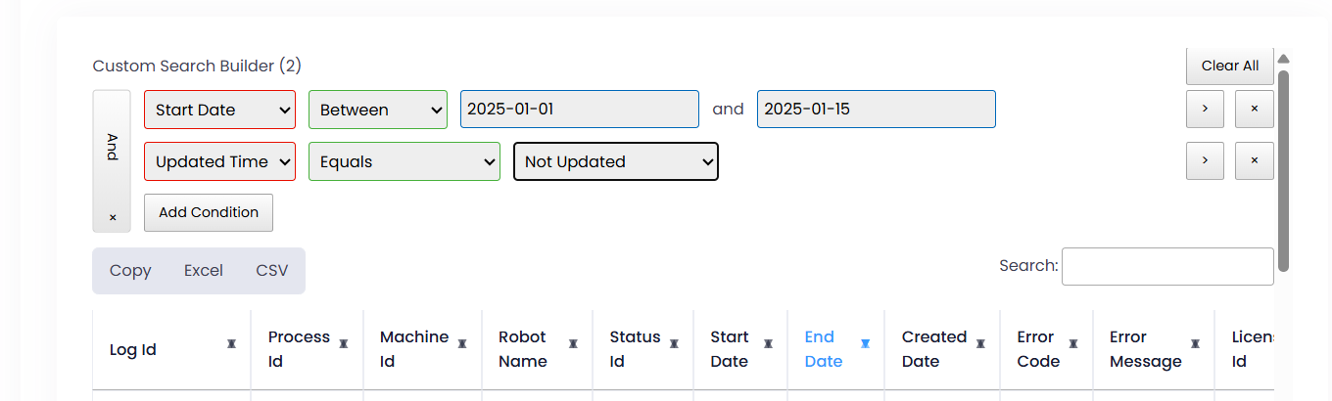This screenshot has height=401, width=1332.
Task: Open the Between condition dropdown
Action: (377, 110)
